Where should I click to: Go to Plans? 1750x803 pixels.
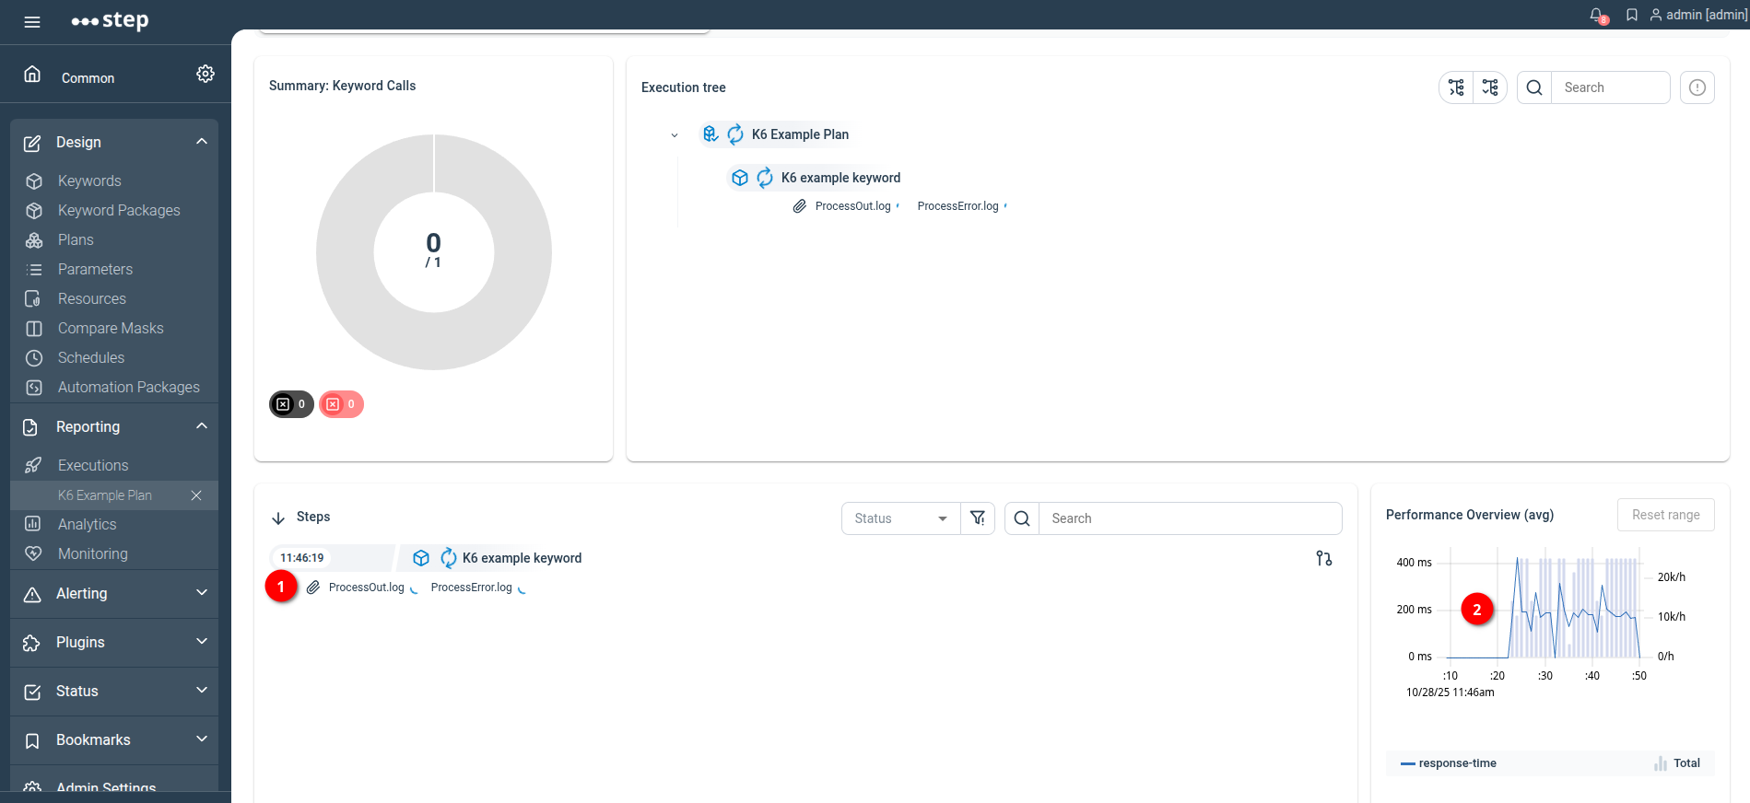point(76,240)
